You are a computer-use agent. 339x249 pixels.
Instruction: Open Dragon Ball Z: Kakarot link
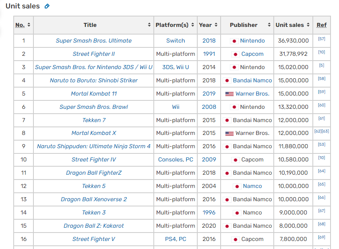click(94, 226)
